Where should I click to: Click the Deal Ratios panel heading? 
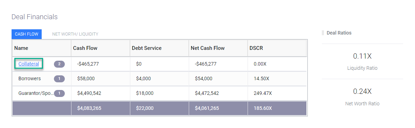339,33
